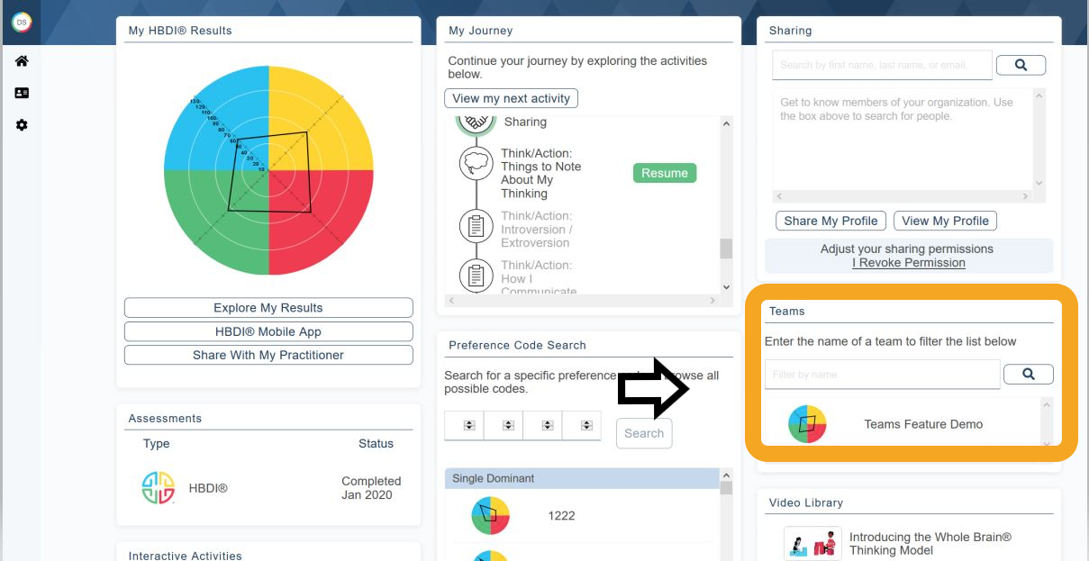The width and height of the screenshot is (1089, 561).
Task: Open Introducing the Whole Brain video thumbnail
Action: [812, 544]
